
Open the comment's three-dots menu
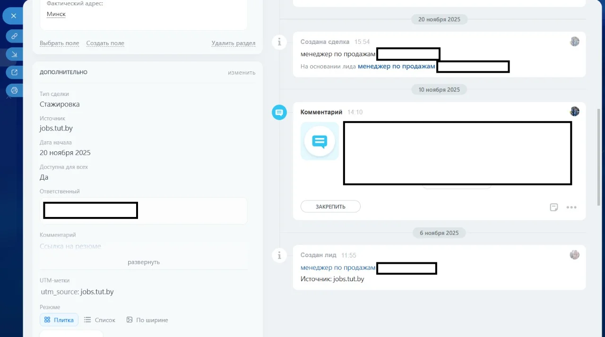pos(571,207)
